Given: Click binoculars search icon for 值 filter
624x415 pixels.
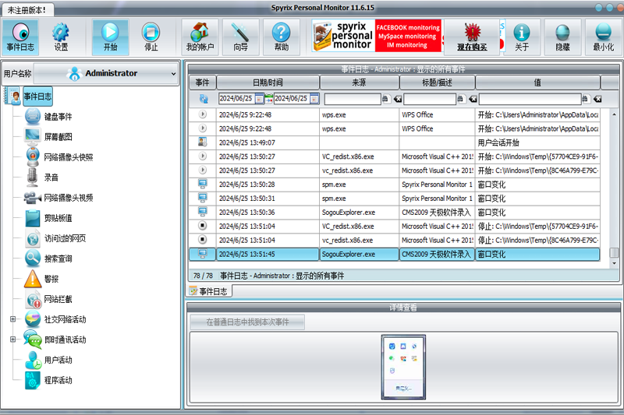Looking at the screenshot, I should click(586, 98).
